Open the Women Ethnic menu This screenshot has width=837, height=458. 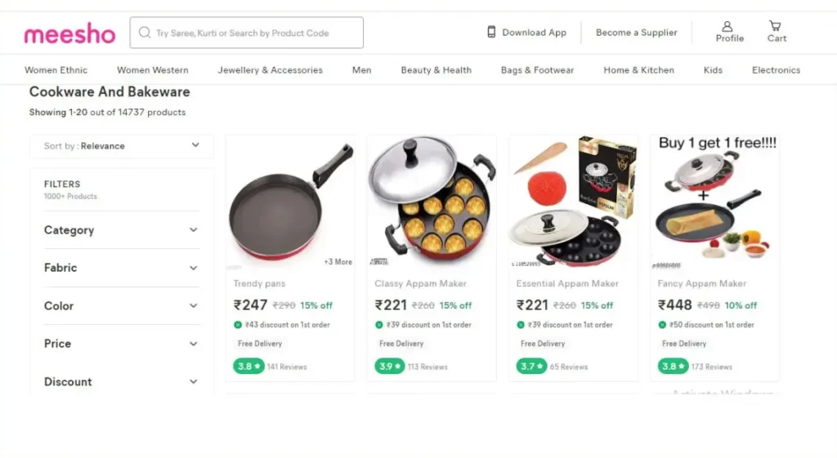pyautogui.click(x=56, y=70)
